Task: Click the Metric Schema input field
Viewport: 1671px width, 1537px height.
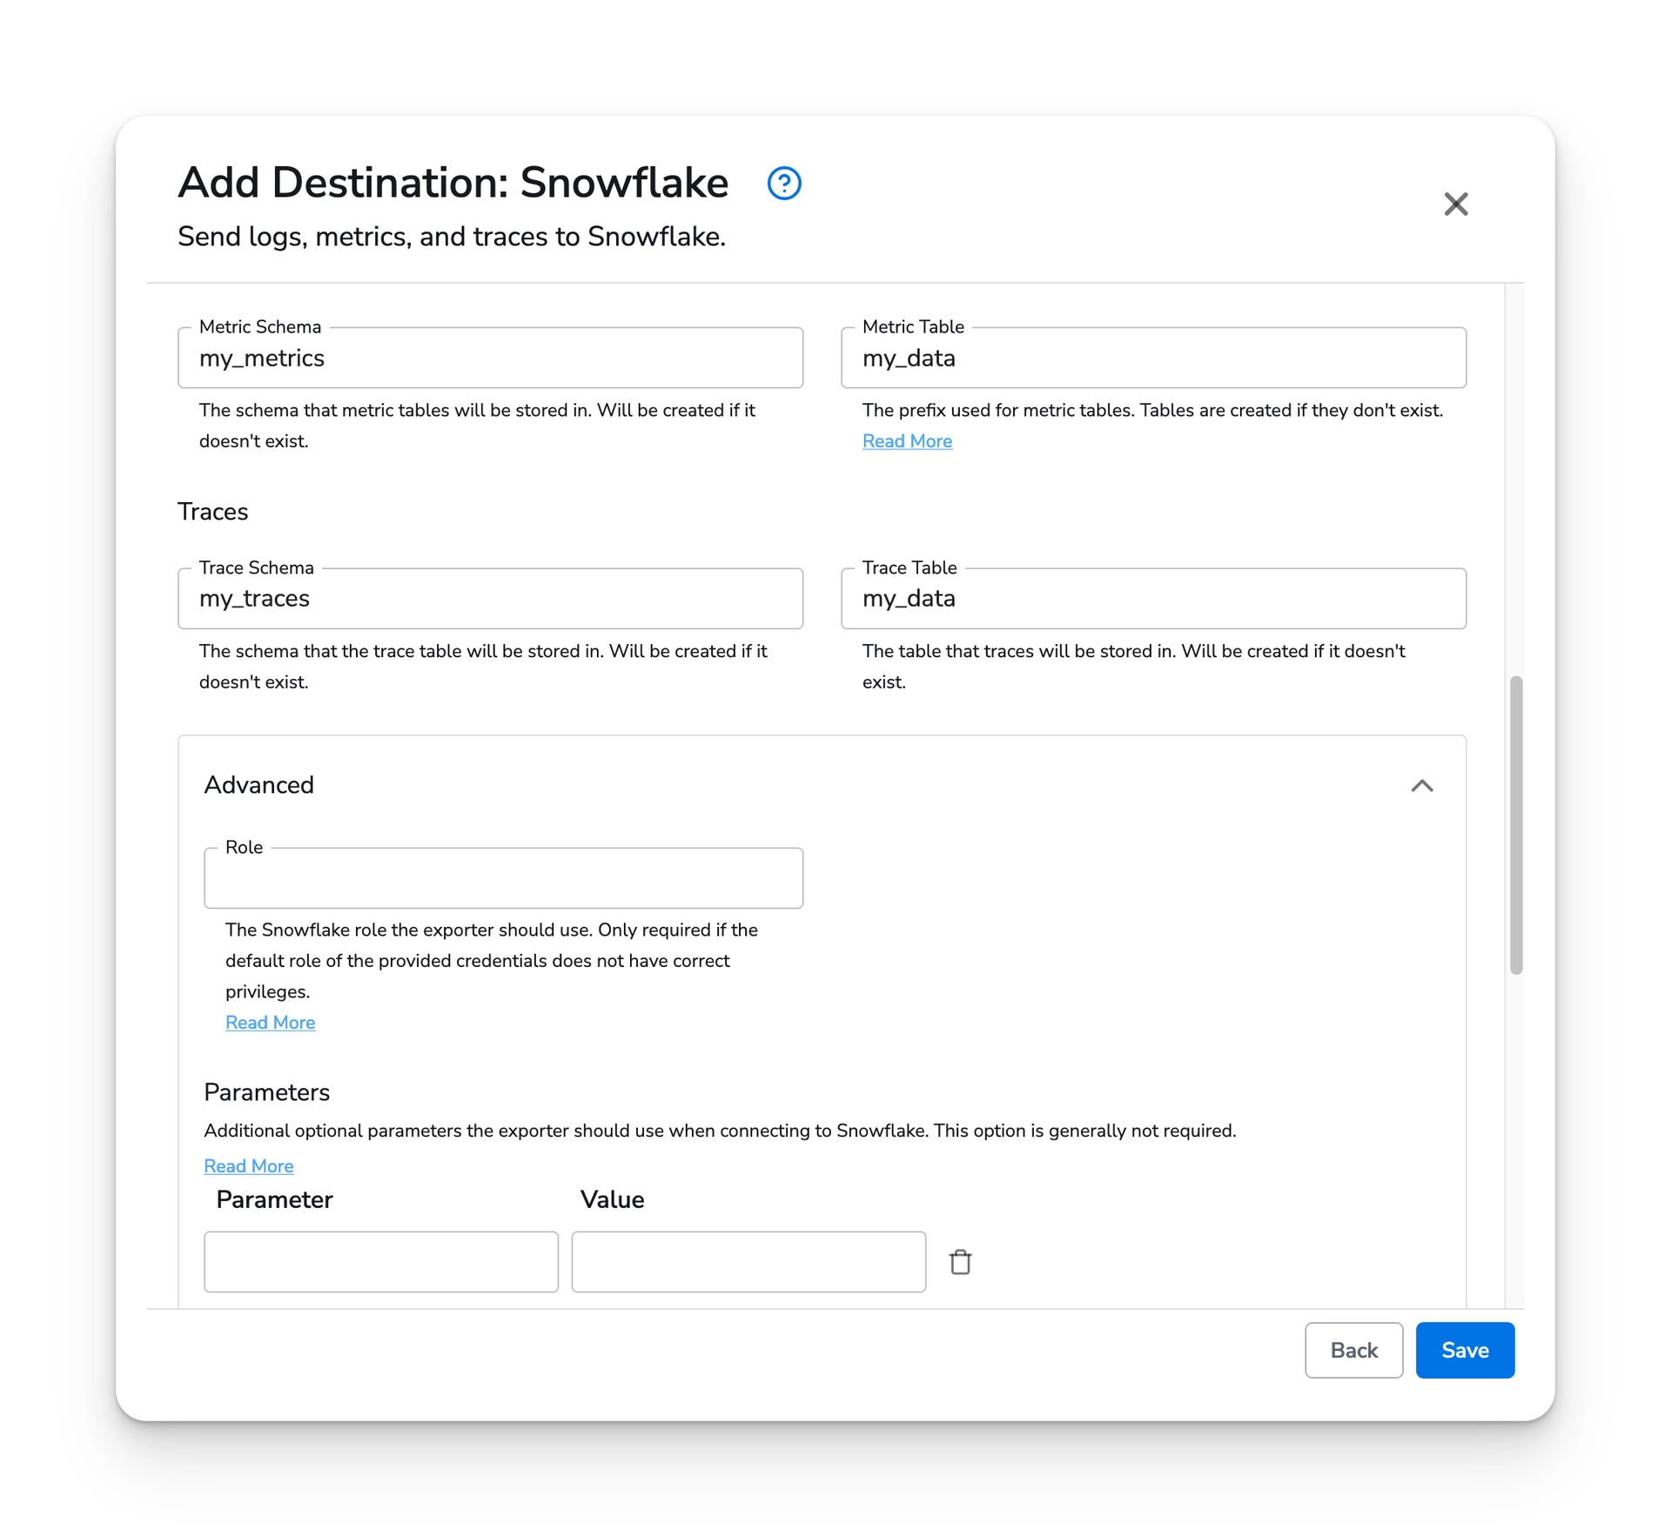Action: [490, 358]
